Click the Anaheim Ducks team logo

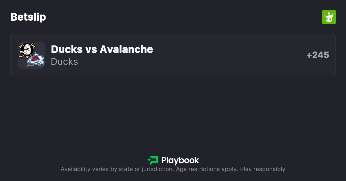click(26, 50)
